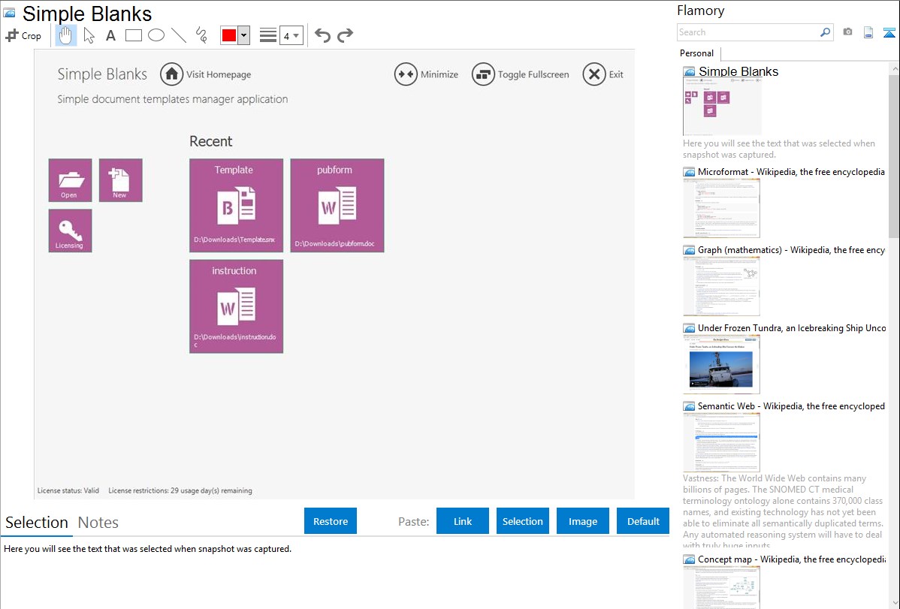Redo the last annotation
Viewport: 900px width, 609px height.
(345, 35)
